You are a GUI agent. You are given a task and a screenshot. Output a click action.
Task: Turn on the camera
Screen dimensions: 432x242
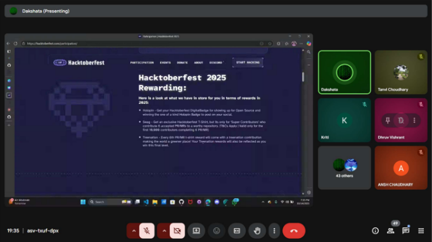[x=177, y=231]
